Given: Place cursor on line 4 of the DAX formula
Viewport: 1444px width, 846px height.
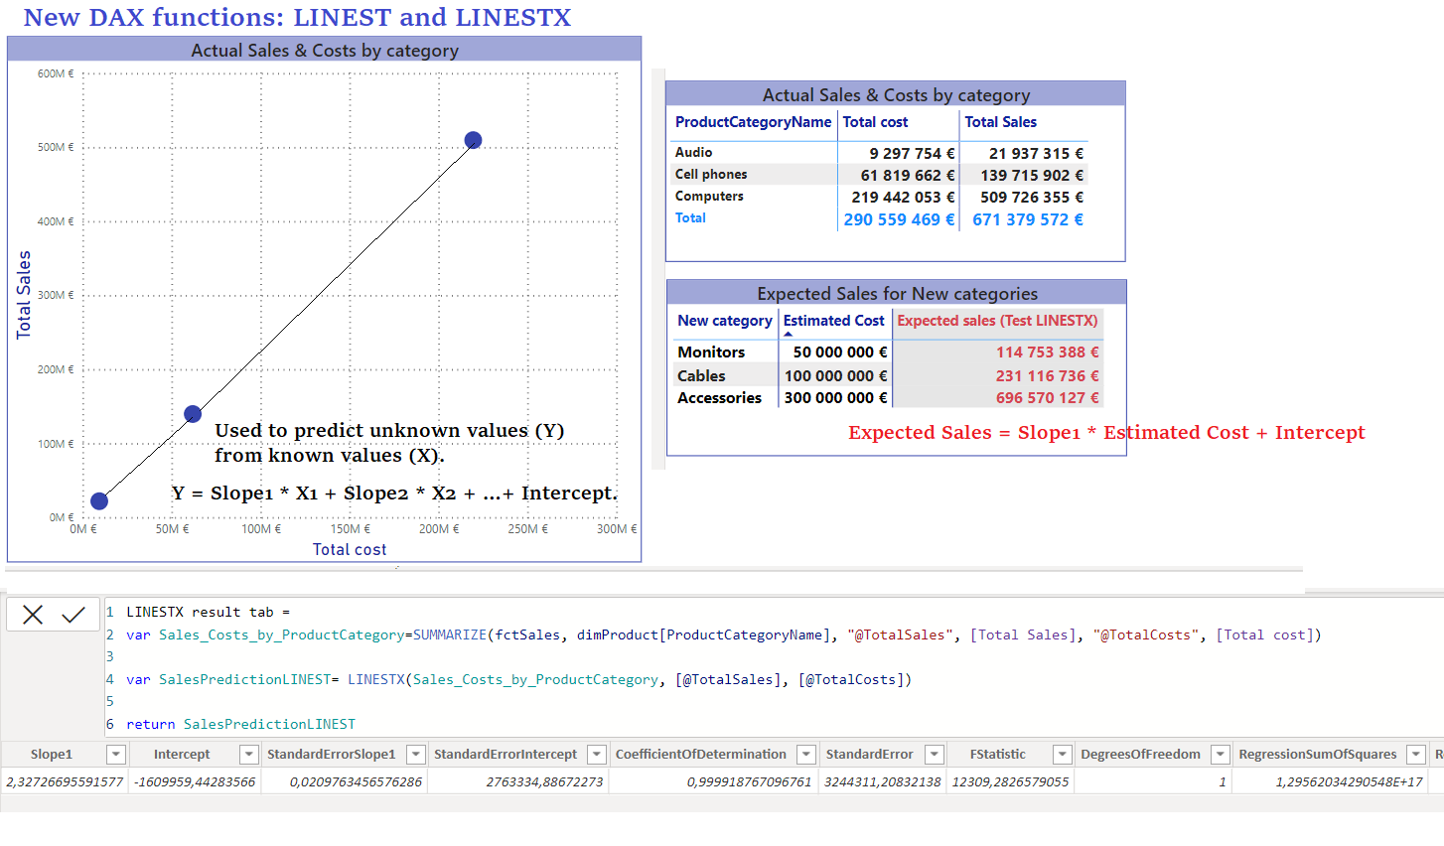Looking at the screenshot, I should tap(497, 679).
